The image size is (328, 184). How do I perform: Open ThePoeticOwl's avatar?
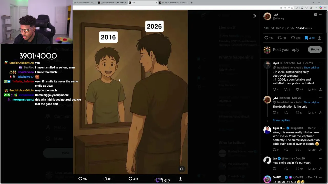[267, 65]
